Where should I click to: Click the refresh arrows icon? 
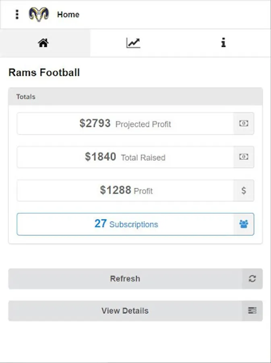pyautogui.click(x=252, y=279)
